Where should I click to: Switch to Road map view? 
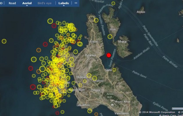pos(12,3)
